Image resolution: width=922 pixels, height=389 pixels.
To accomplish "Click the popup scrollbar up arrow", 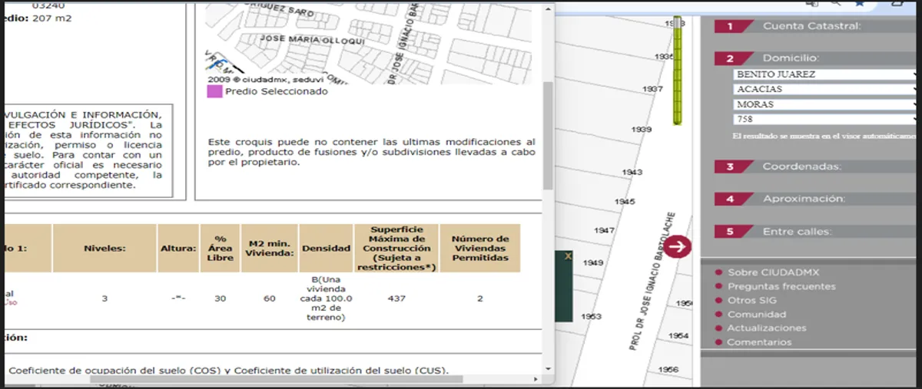I will coord(548,8).
